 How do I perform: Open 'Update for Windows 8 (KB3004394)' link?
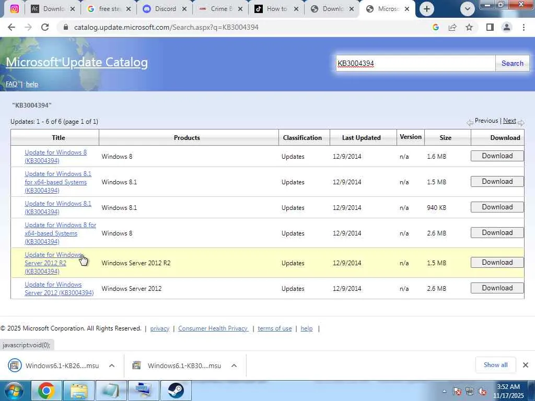pyautogui.click(x=55, y=157)
